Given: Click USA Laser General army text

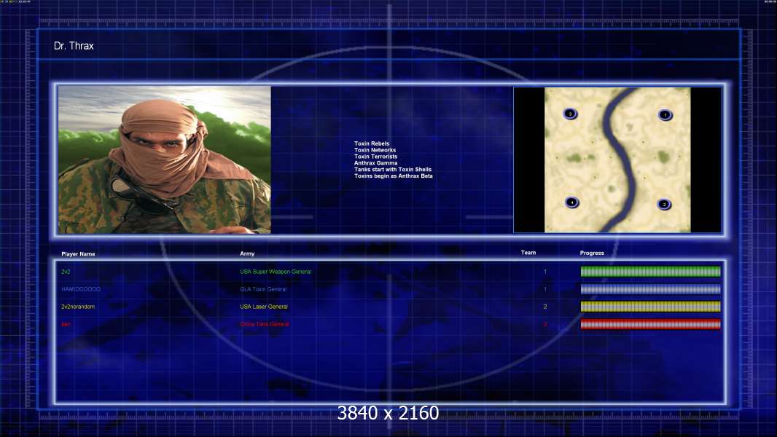Looking at the screenshot, I should click(264, 307).
